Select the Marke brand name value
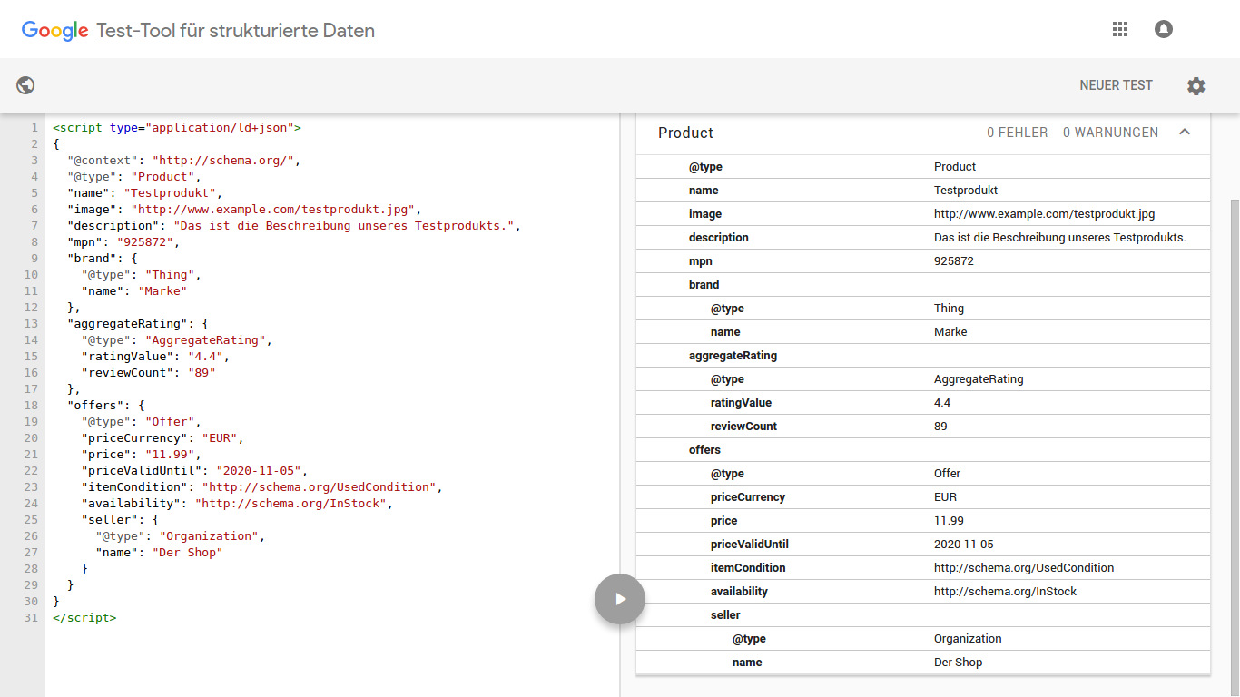 (950, 332)
